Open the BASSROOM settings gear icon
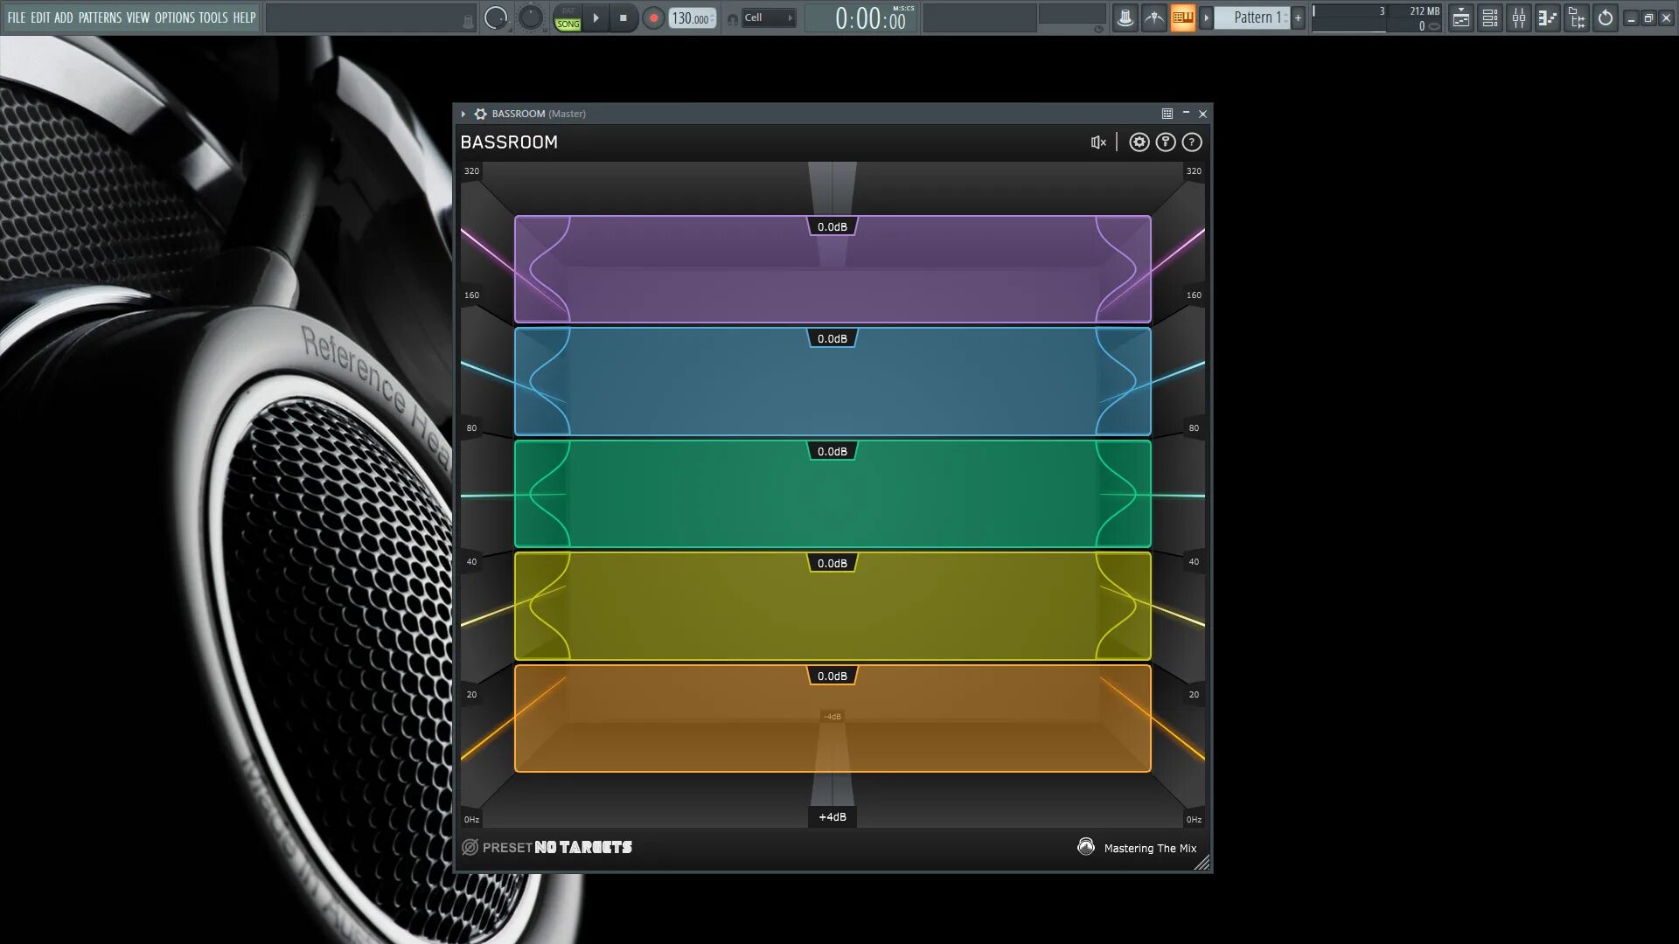The height and width of the screenshot is (944, 1679). tap(1139, 142)
